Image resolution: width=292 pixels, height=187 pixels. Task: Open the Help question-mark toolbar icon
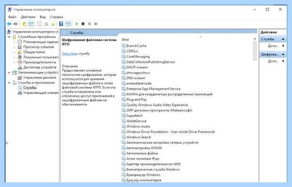point(61,24)
